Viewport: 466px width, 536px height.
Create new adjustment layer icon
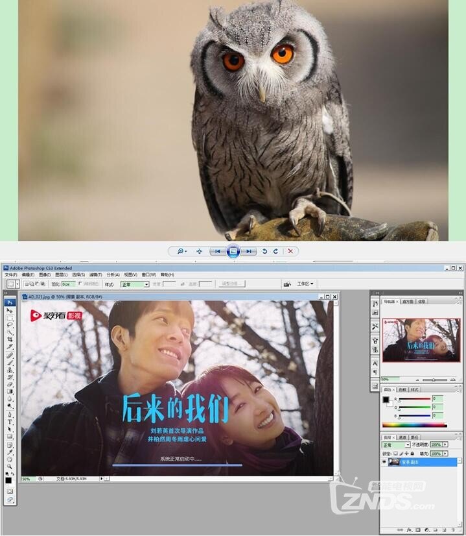pyautogui.click(x=427, y=530)
